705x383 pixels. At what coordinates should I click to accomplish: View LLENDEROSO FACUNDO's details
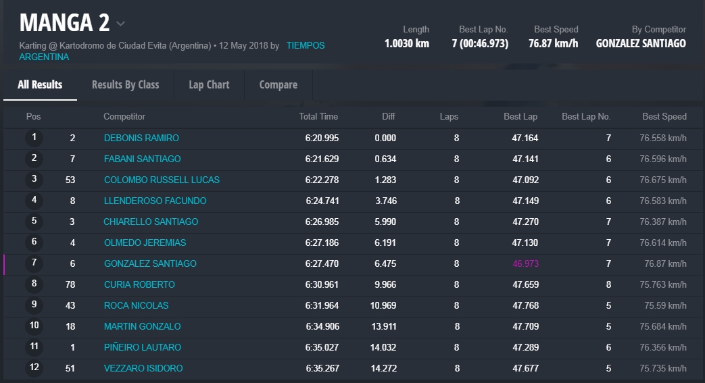pyautogui.click(x=155, y=201)
